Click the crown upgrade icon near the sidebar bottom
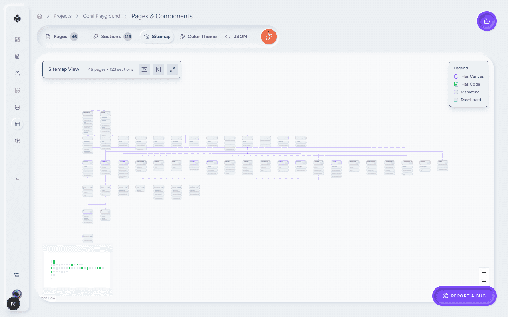 pos(17,274)
